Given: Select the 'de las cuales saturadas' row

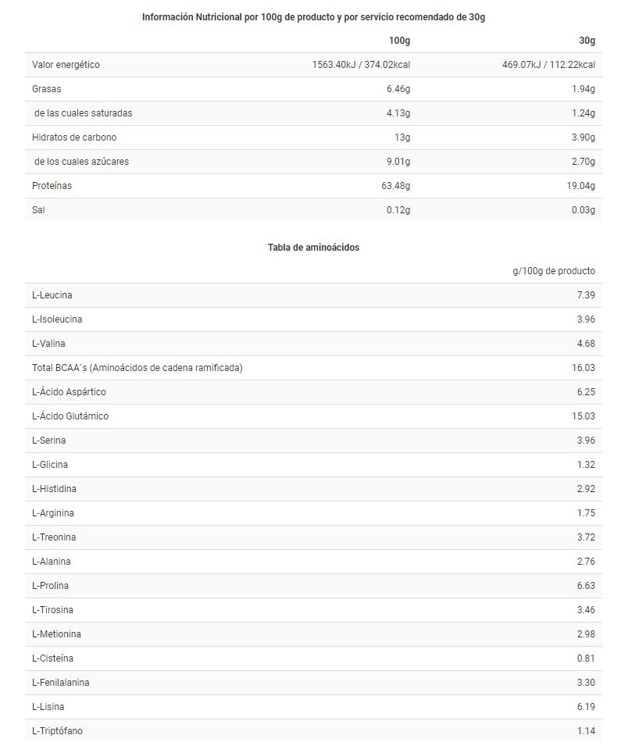Looking at the screenshot, I should [83, 113].
